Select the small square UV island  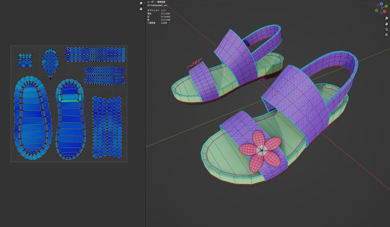coord(25,60)
